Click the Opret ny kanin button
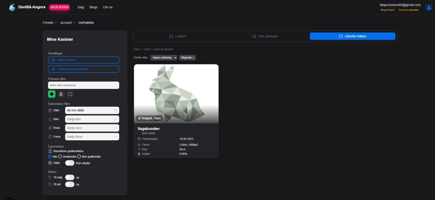Image resolution: width=435 pixels, height=200 pixels. tap(83, 60)
